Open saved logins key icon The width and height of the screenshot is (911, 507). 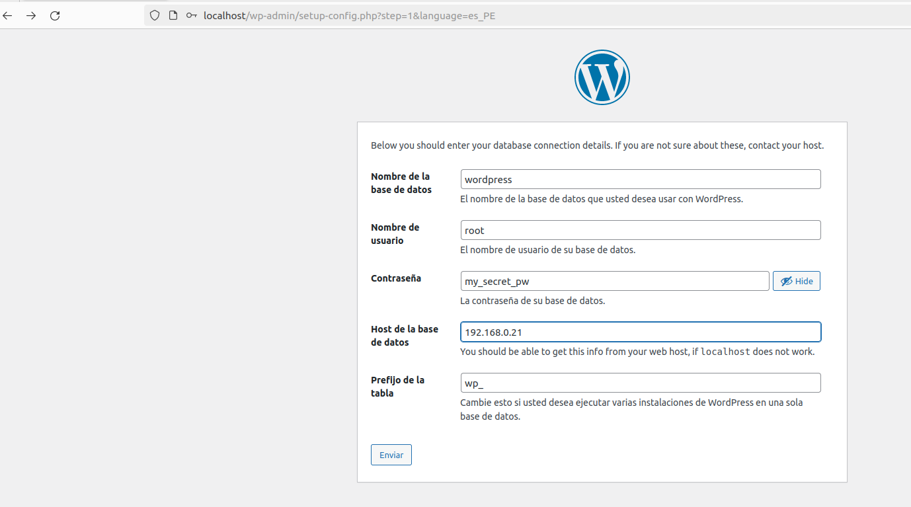point(192,16)
